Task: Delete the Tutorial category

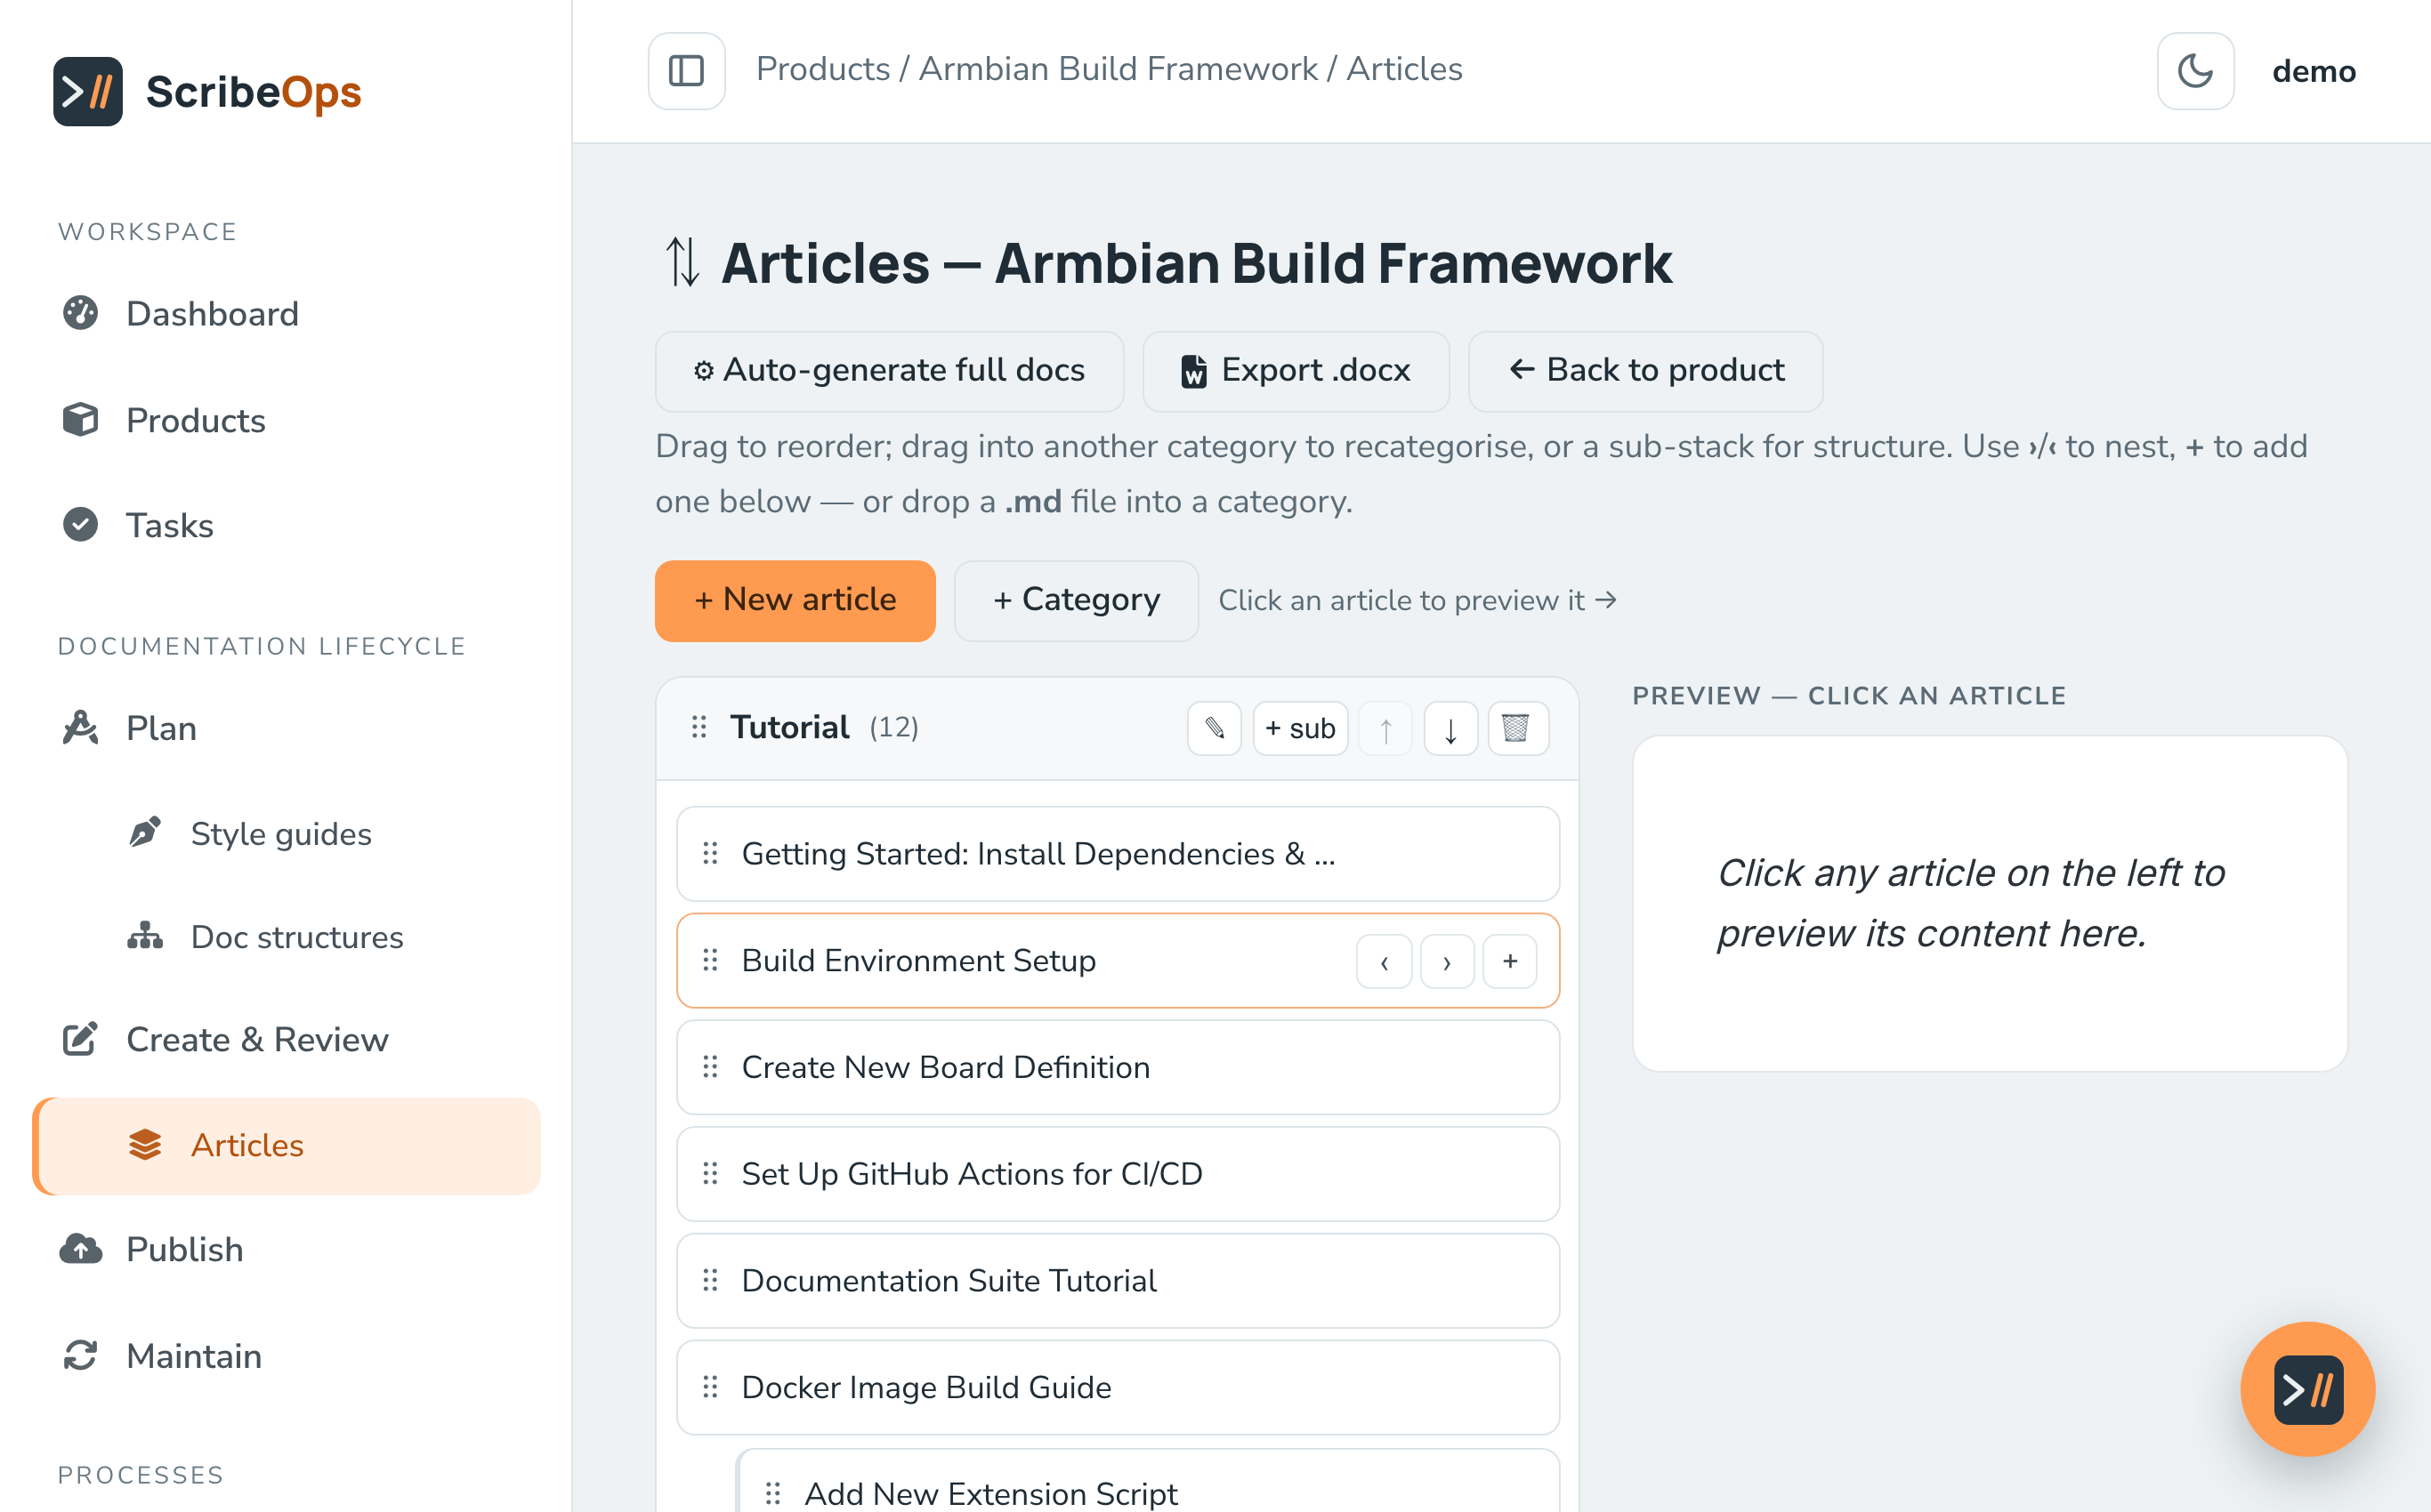Action: (1518, 728)
